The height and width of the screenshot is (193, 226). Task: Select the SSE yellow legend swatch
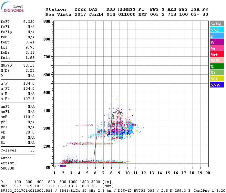coord(217,79)
